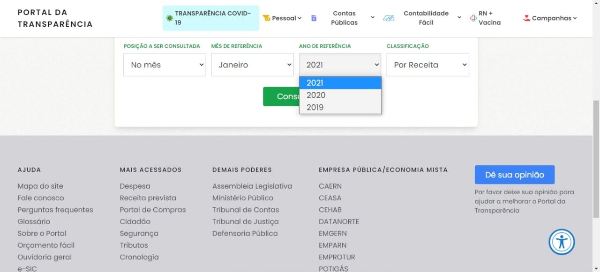Open the accessibility widget
Image resolution: width=600 pixels, height=272 pixels.
point(562,242)
